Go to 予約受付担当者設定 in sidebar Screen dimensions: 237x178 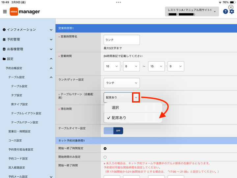(21, 150)
